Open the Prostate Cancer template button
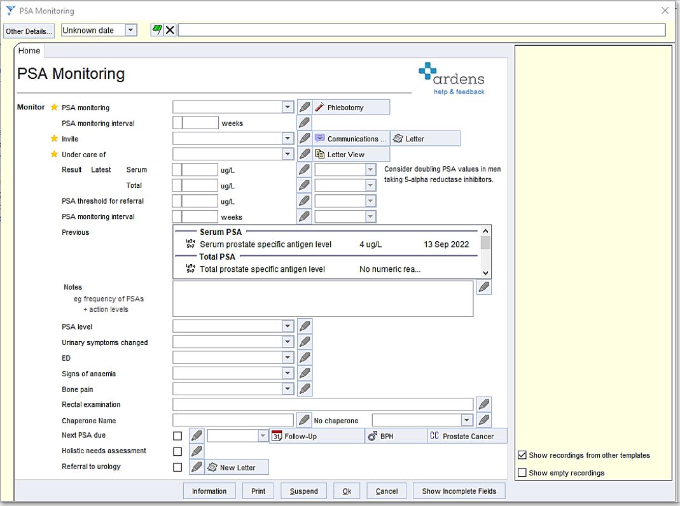Image resolution: width=680 pixels, height=506 pixels. [x=467, y=436]
